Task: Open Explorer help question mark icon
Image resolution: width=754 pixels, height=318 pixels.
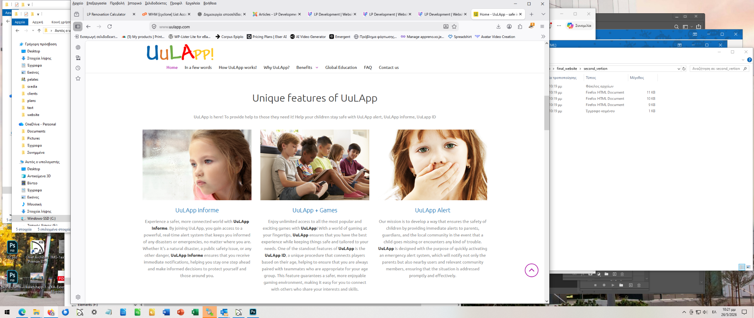Action: click(749, 60)
